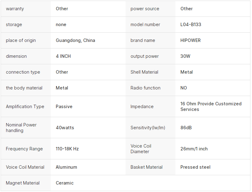Click the brand name value HIPOWER

click(x=190, y=40)
